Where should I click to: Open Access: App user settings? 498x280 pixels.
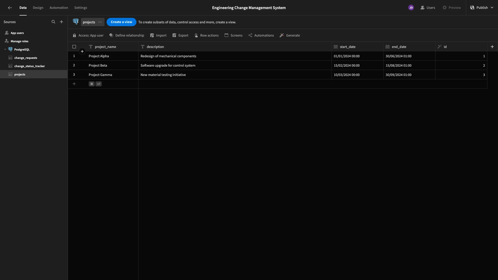pos(88,36)
